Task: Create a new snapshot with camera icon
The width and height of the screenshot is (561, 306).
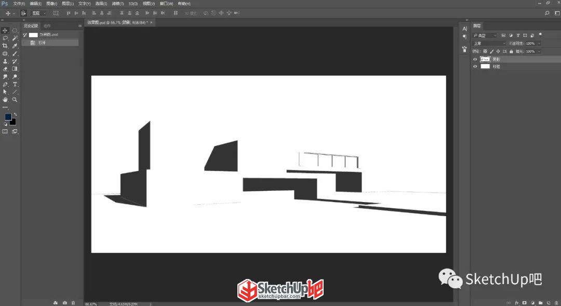Action: click(65, 303)
